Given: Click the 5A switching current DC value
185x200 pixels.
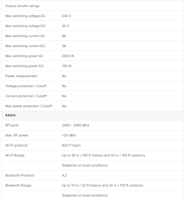Looking at the screenshot, I should pos(64,46).
